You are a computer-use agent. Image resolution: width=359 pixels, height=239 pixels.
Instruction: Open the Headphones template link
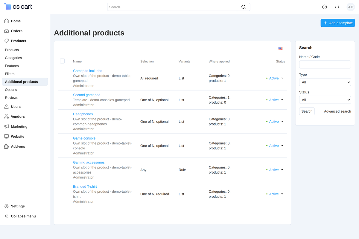[x=83, y=114]
